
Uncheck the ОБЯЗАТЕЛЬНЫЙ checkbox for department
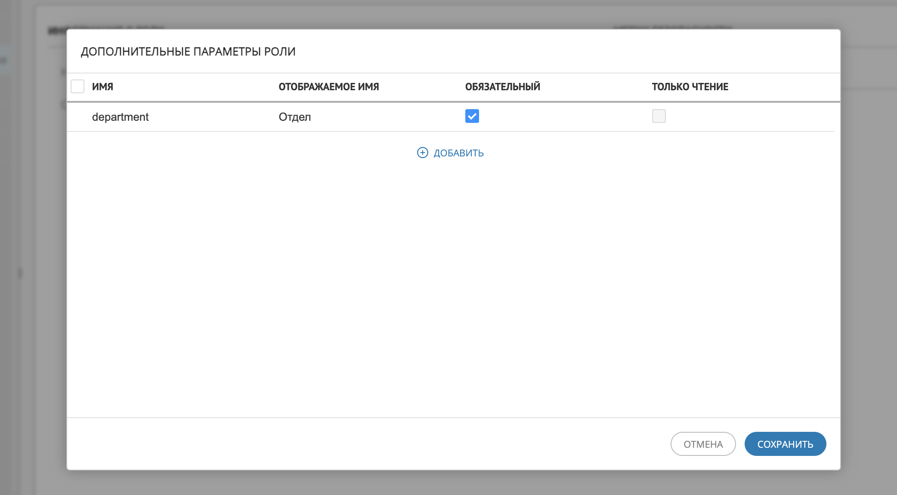472,116
